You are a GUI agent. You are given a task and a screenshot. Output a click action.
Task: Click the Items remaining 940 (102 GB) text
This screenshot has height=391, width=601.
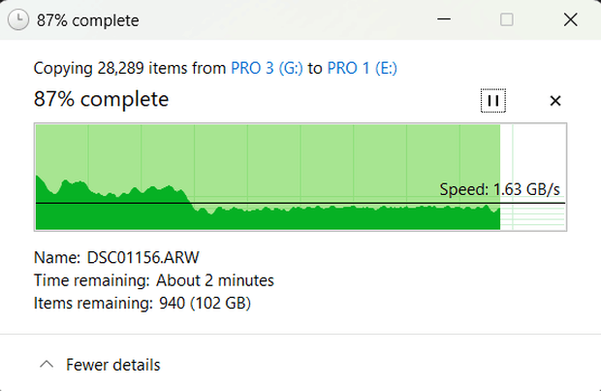(142, 303)
